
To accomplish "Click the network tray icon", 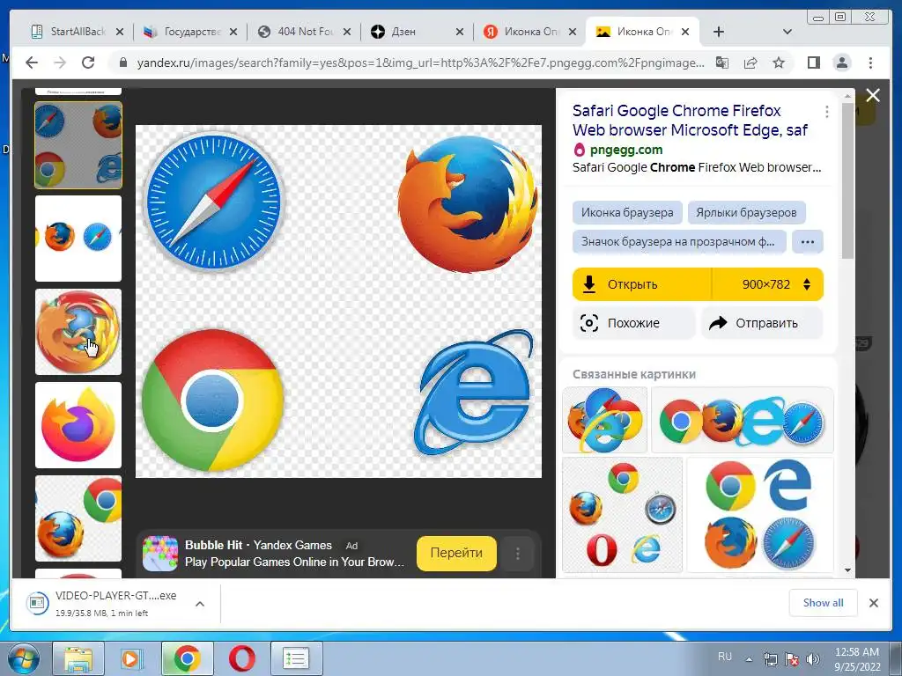I will click(770, 659).
